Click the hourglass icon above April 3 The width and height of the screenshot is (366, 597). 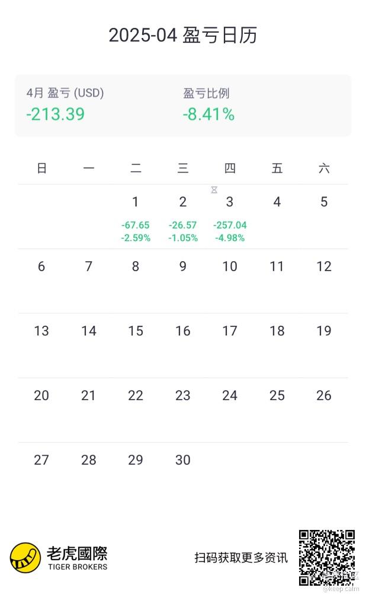coord(214,190)
